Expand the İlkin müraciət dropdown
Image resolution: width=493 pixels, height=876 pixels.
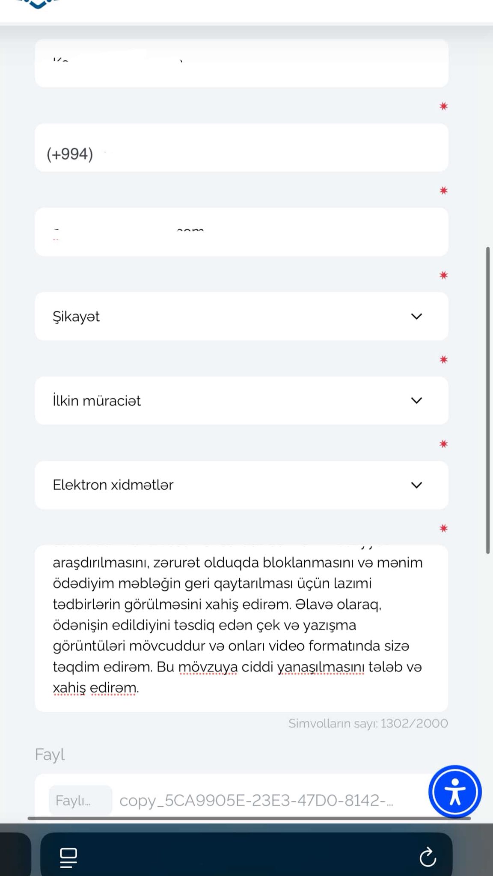231,401
